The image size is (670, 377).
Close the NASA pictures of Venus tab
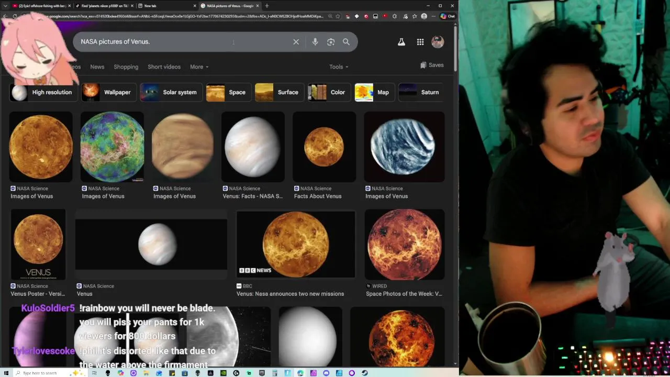point(258,6)
